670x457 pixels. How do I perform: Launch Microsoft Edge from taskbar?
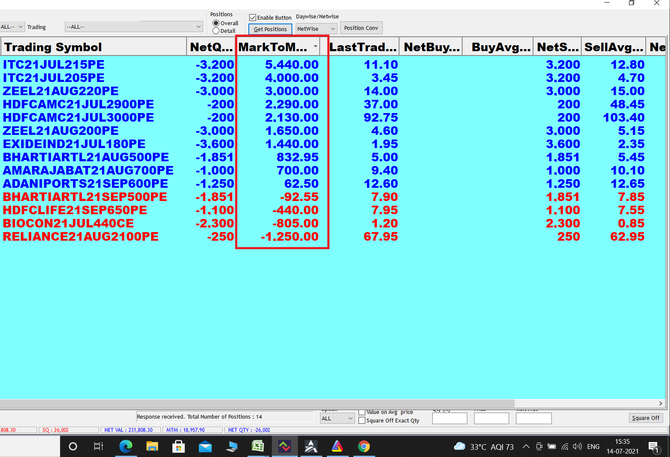coord(125,446)
